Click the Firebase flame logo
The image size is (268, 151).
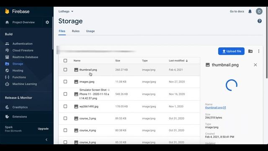point(7,11)
